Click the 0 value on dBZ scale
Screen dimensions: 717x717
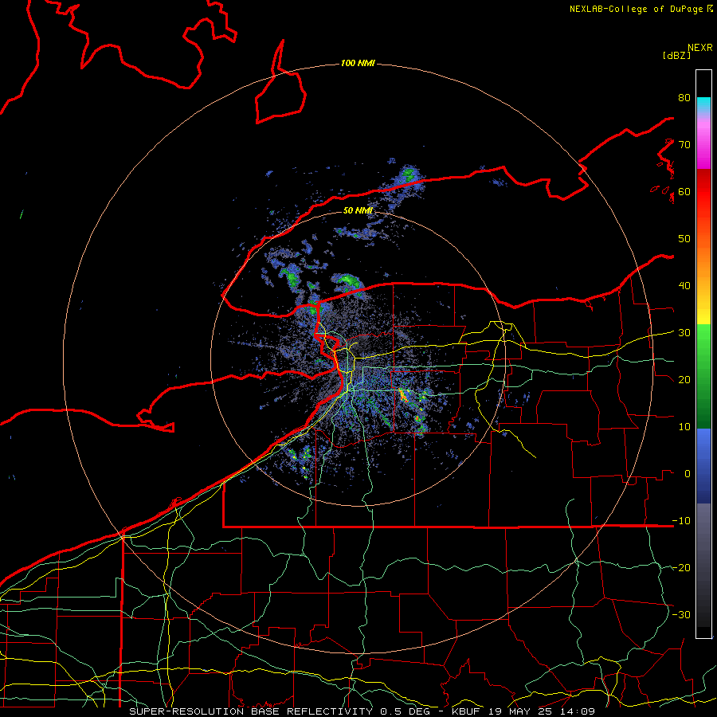point(688,474)
